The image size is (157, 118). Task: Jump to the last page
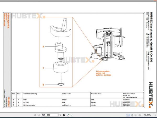pos(64,115)
